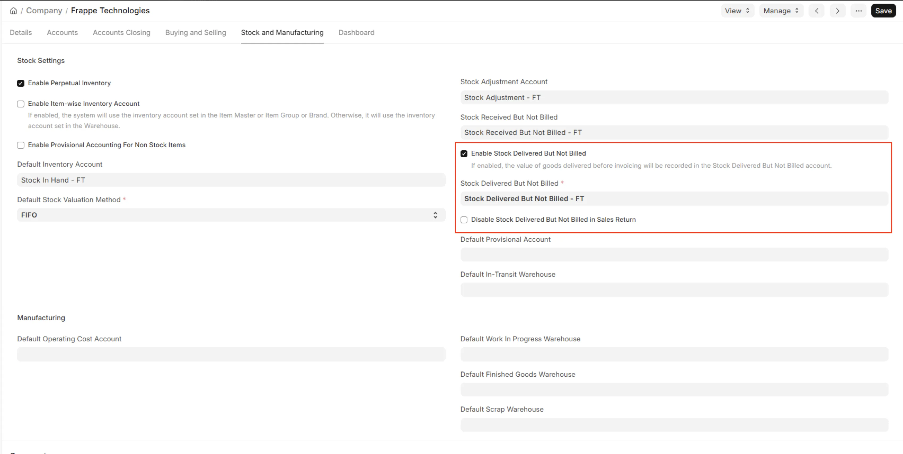
Task: Edit Stock Received But Not Billed field
Action: pyautogui.click(x=674, y=132)
